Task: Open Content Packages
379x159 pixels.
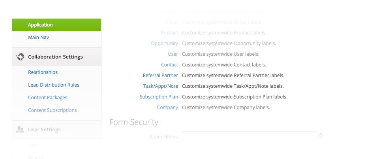Action: point(47,98)
